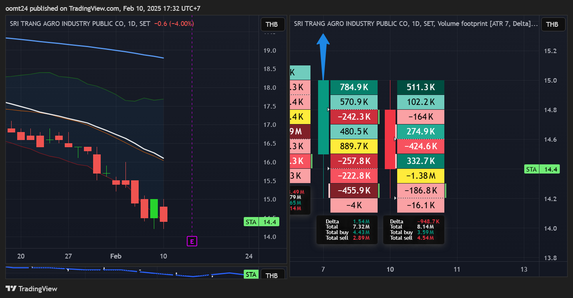This screenshot has width=573, height=298.
Task: Select the yellow −1.38 M footprint cell
Action: coord(421,176)
